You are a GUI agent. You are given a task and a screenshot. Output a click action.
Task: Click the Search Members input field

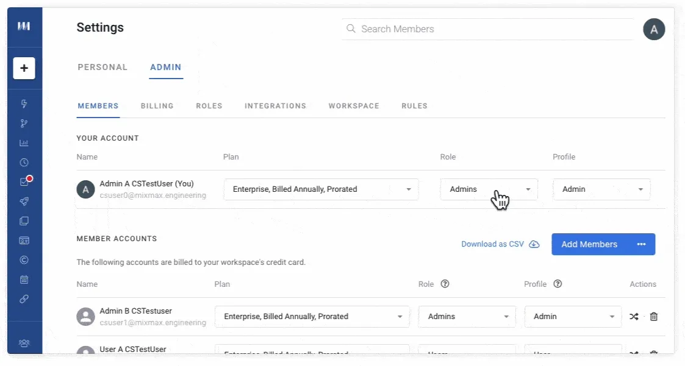pos(487,29)
